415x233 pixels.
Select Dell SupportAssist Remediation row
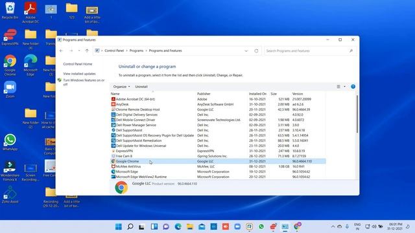(218, 140)
